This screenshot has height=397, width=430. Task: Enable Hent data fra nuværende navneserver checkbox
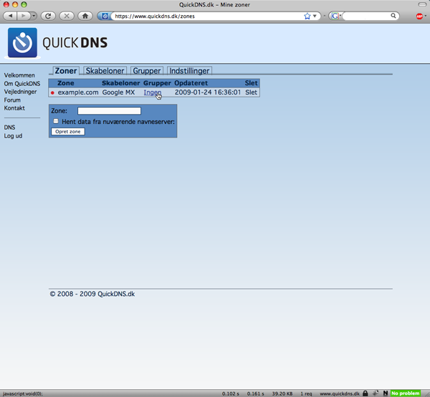[x=56, y=121]
